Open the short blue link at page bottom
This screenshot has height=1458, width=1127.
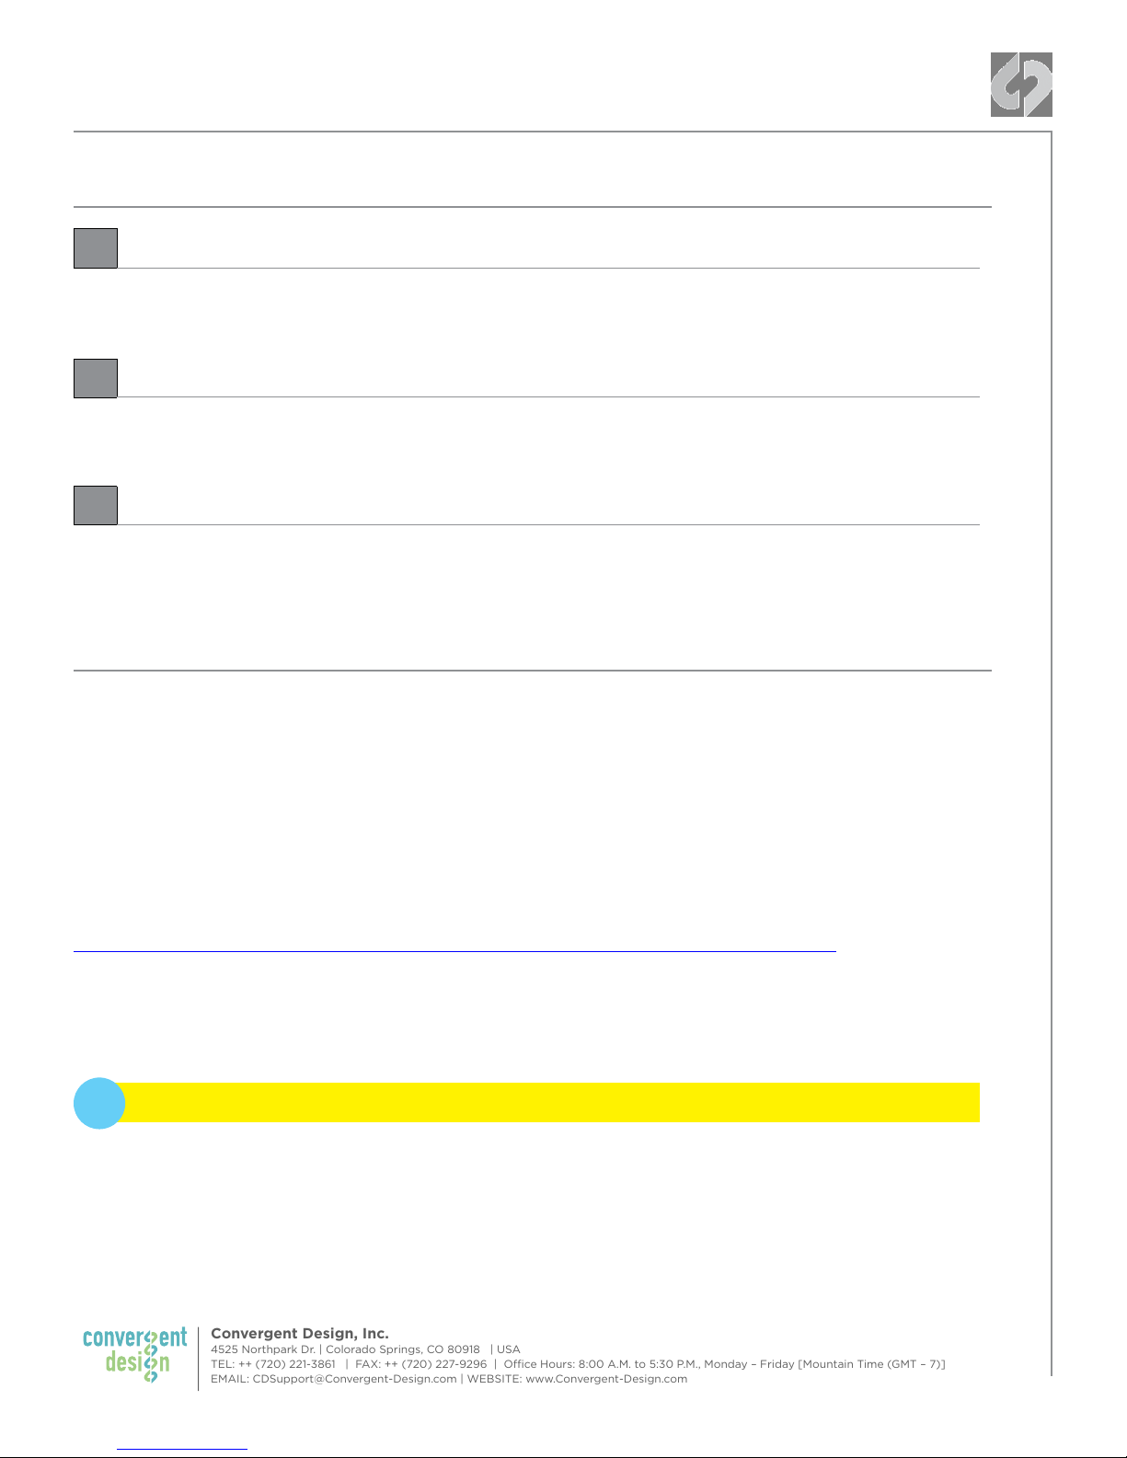click(182, 1449)
